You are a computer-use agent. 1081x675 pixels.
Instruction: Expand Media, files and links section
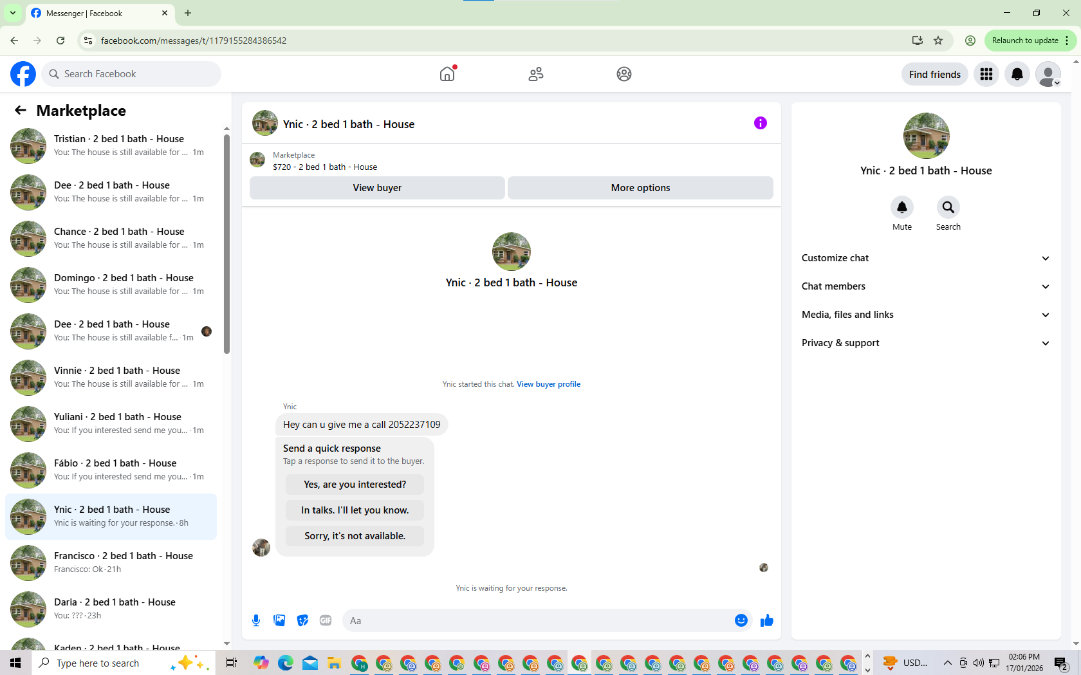click(x=926, y=315)
